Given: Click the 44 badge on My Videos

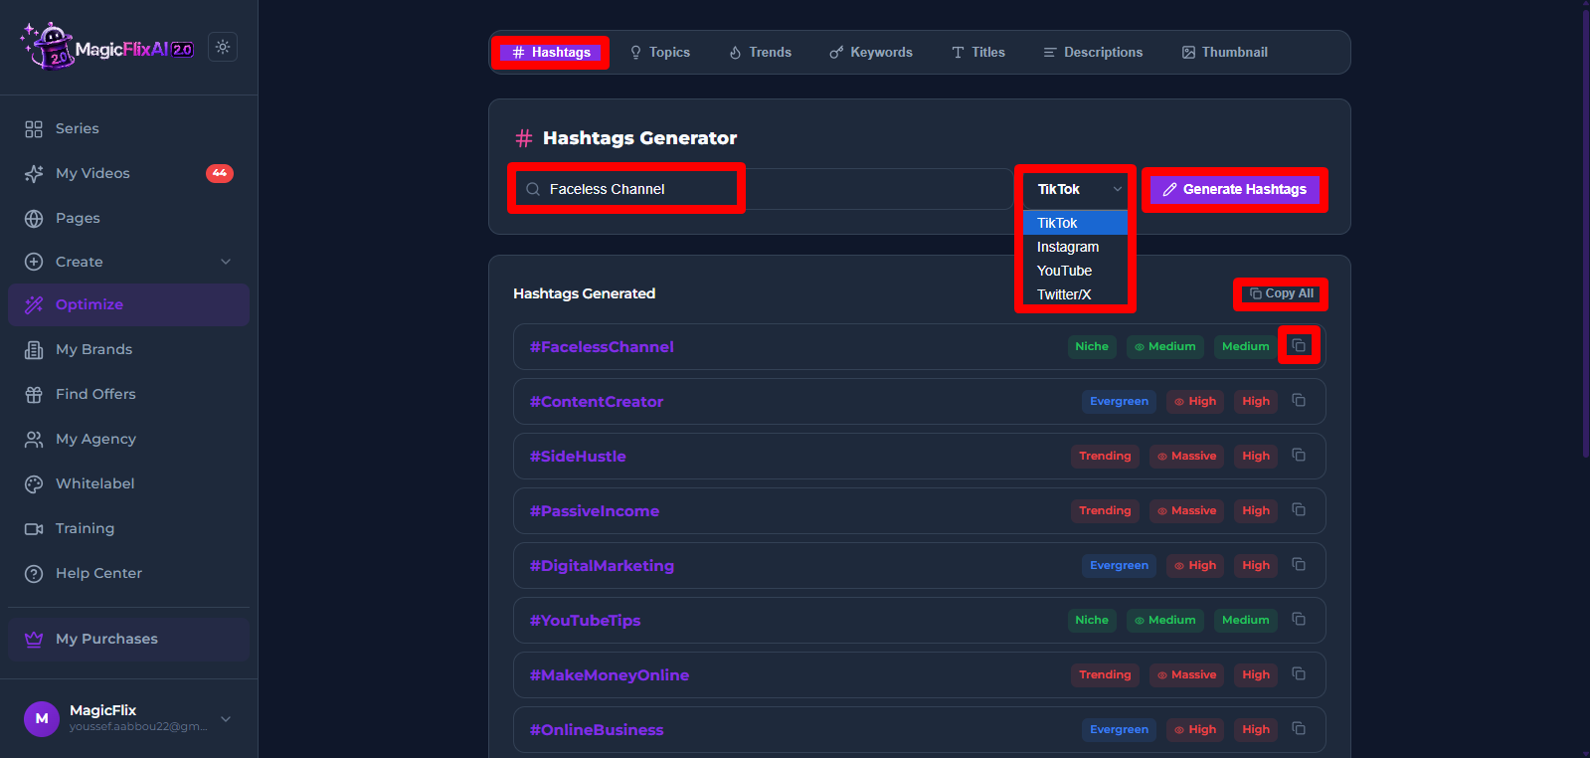Looking at the screenshot, I should click(220, 173).
